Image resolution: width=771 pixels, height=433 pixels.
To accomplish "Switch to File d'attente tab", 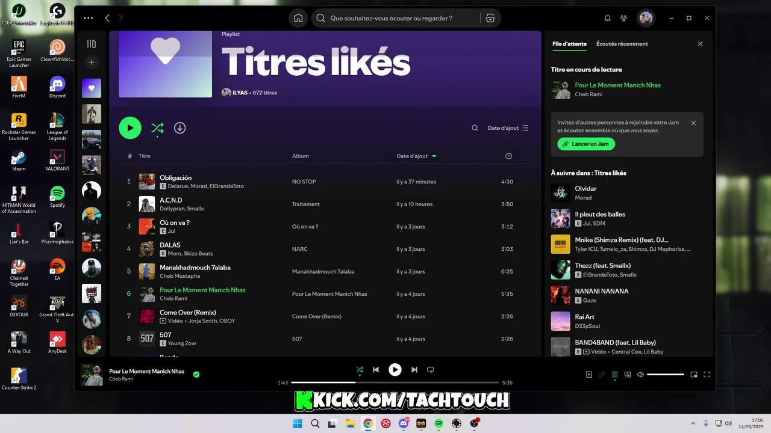I will click(x=569, y=44).
